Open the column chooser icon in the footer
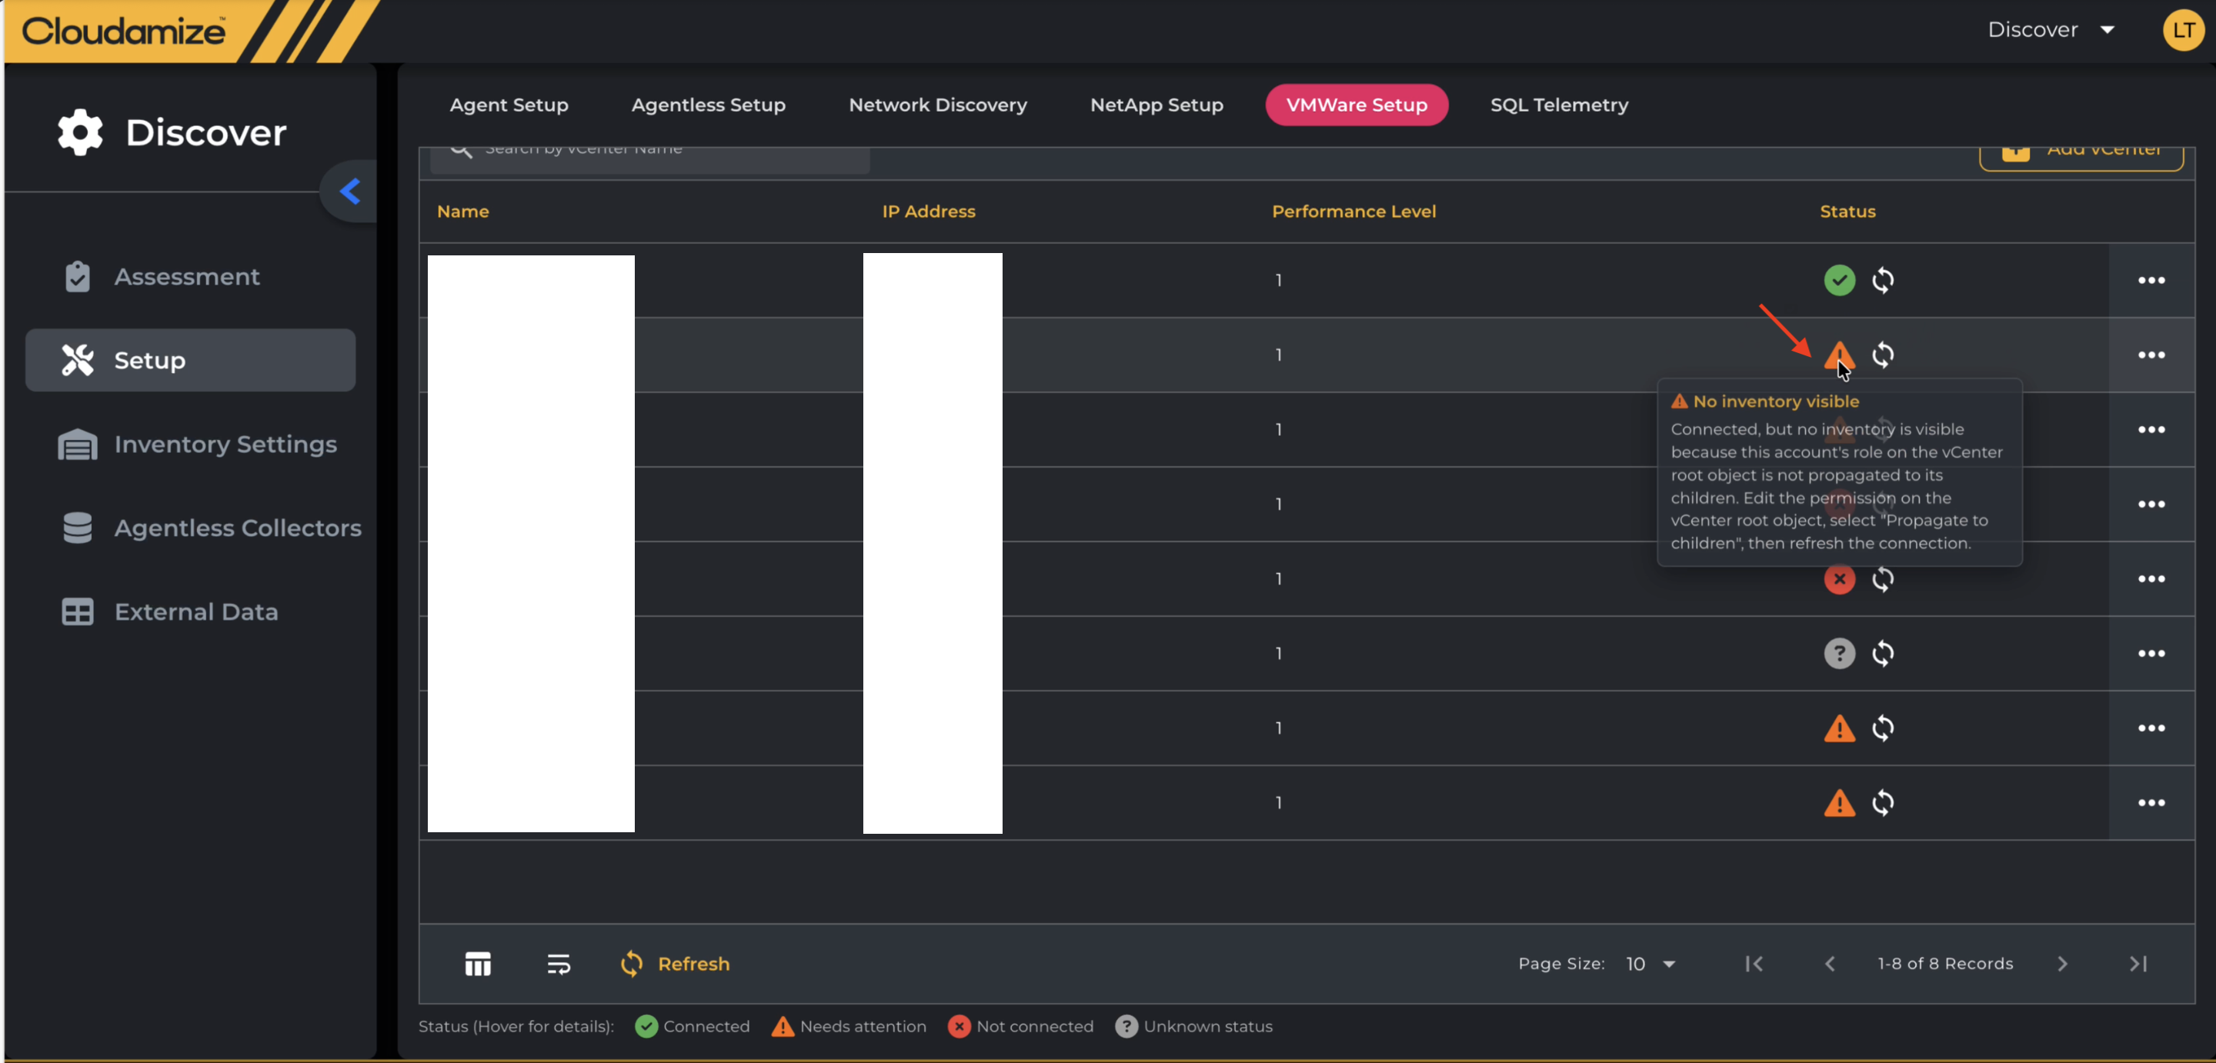This screenshot has height=1063, width=2216. click(x=477, y=964)
